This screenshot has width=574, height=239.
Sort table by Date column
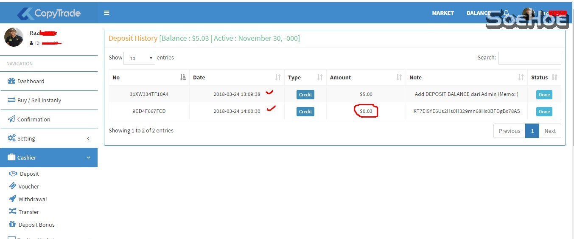pyautogui.click(x=278, y=77)
